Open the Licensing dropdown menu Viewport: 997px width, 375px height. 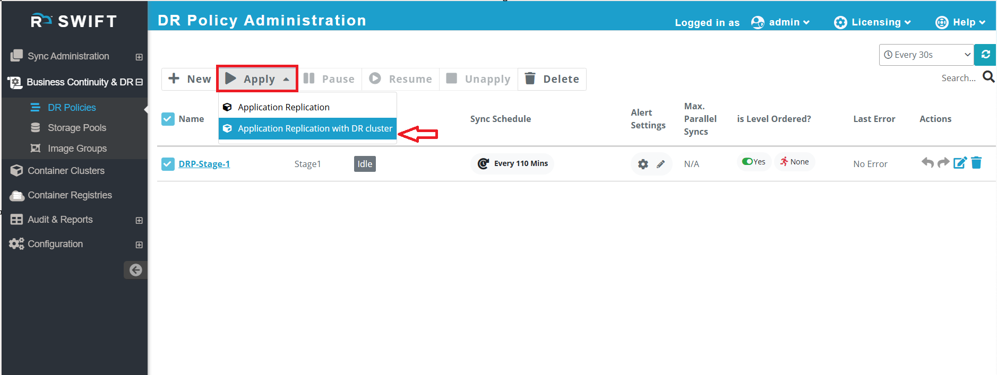click(x=872, y=22)
